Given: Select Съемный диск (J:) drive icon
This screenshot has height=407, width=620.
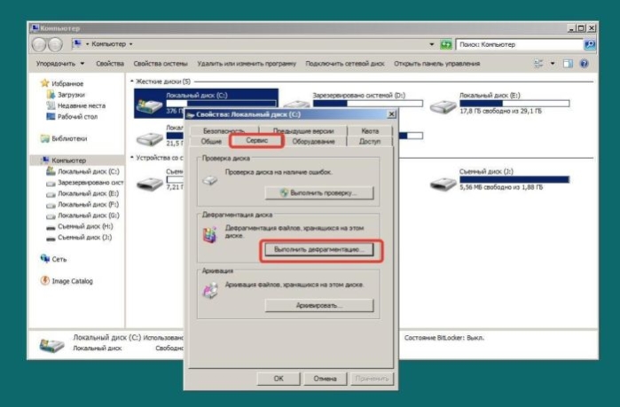Looking at the screenshot, I should tap(443, 183).
